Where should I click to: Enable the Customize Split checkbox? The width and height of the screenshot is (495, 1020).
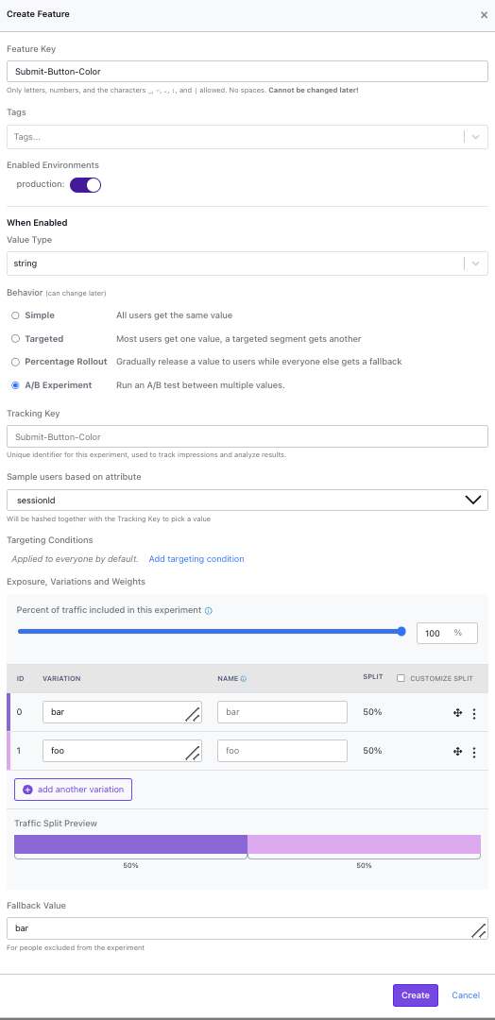coord(401,678)
